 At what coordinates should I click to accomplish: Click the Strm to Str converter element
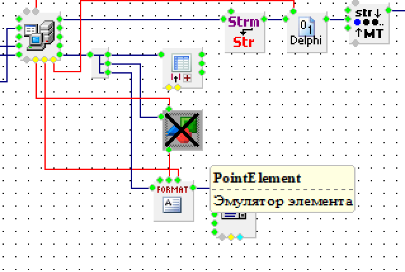[244, 32]
